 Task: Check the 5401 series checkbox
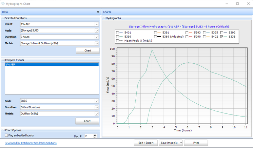tap(117, 33)
